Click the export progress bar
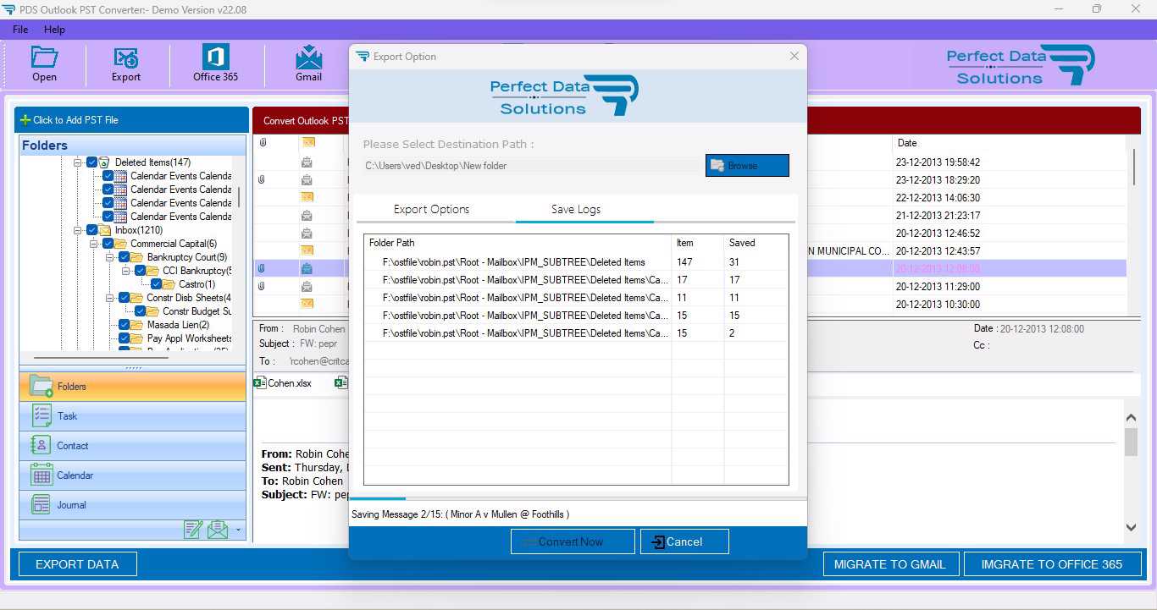 [578, 499]
